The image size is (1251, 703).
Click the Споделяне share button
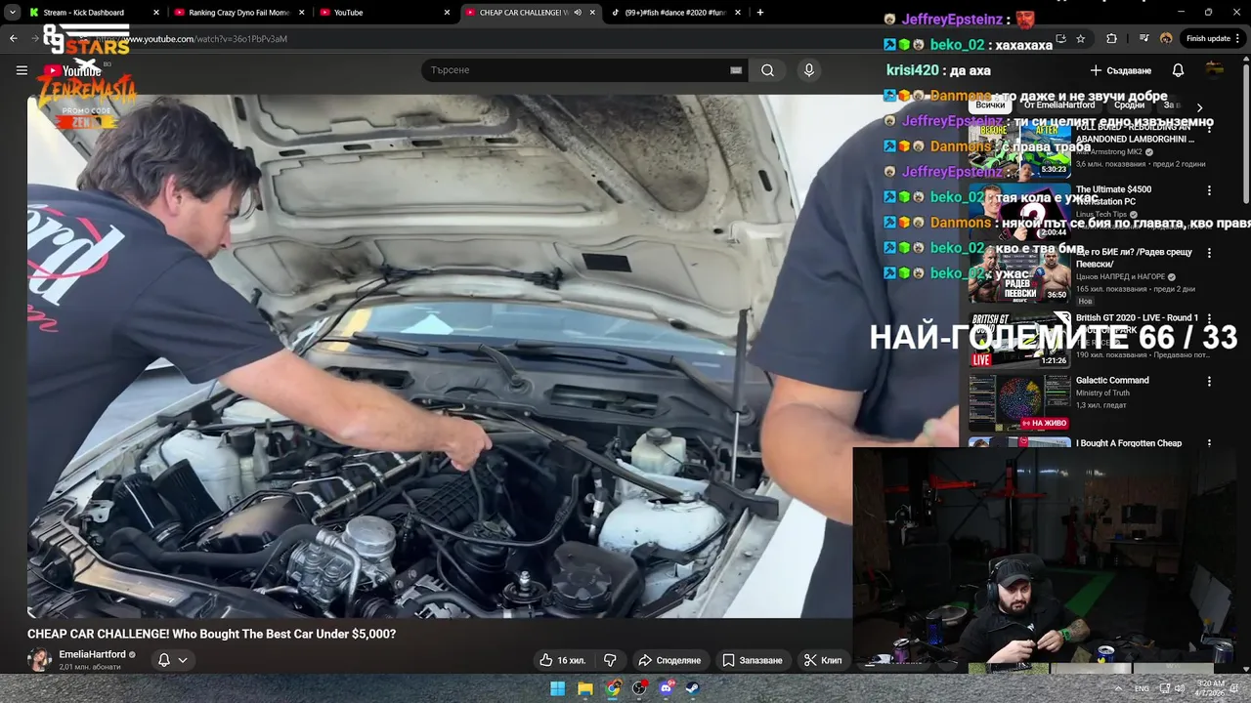coord(669,660)
